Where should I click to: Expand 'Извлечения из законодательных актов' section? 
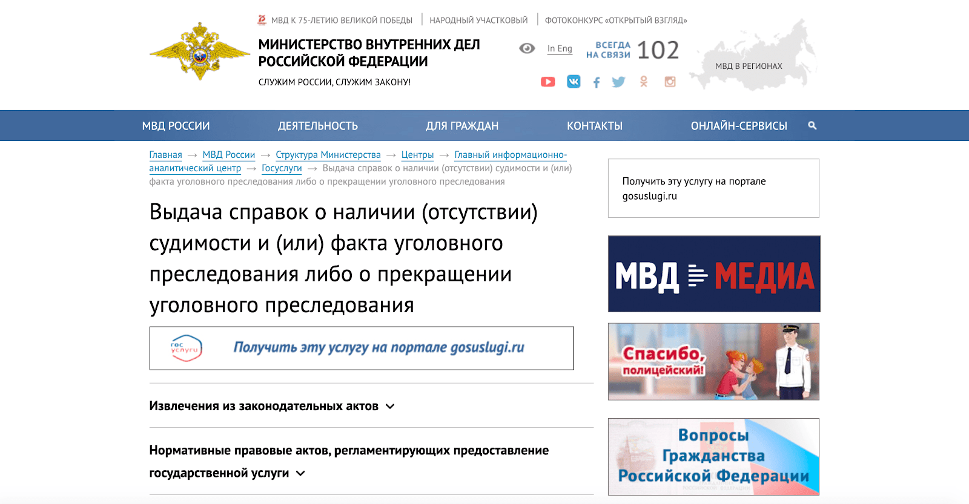[390, 407]
